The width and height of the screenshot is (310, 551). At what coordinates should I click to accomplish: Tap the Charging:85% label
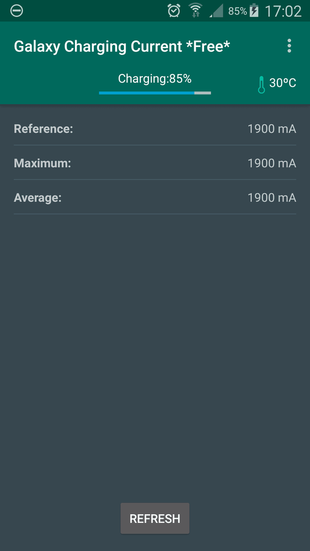pos(154,79)
